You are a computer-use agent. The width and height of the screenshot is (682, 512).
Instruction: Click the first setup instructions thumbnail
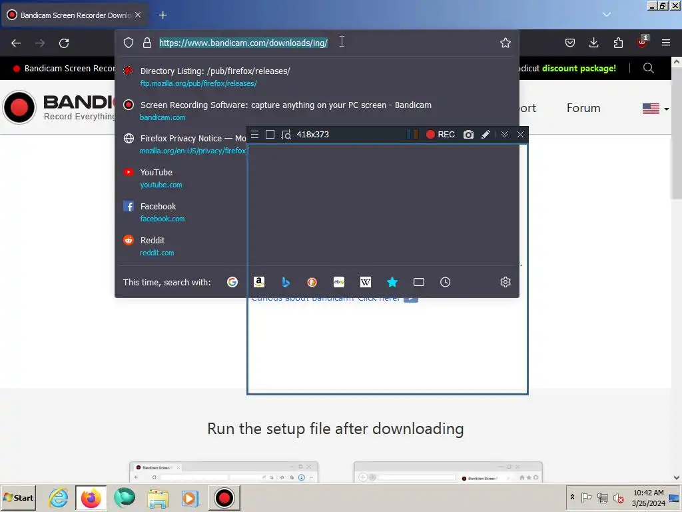(x=224, y=472)
